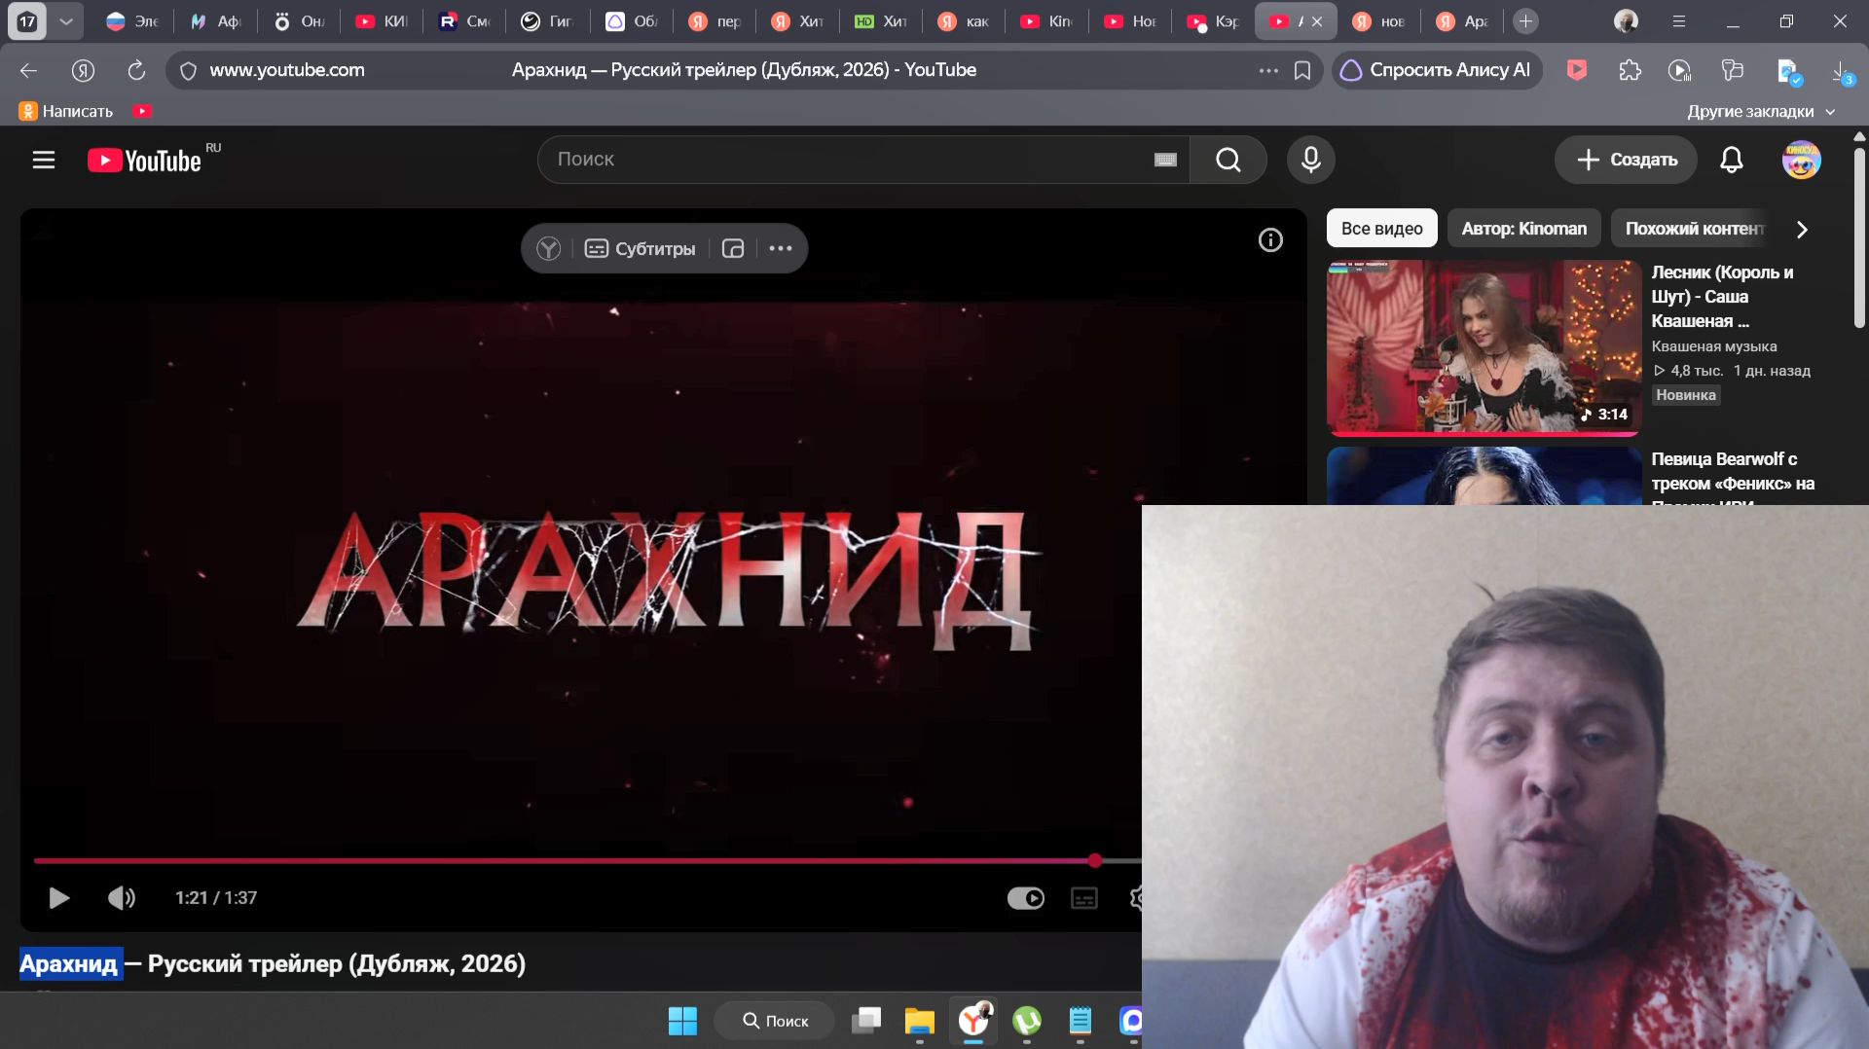The width and height of the screenshot is (1869, 1049).
Task: Expand the Другие закладки folder
Action: click(x=1761, y=111)
